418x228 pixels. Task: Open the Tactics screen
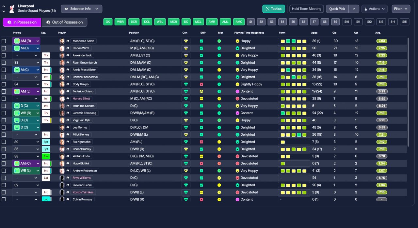tap(274, 9)
